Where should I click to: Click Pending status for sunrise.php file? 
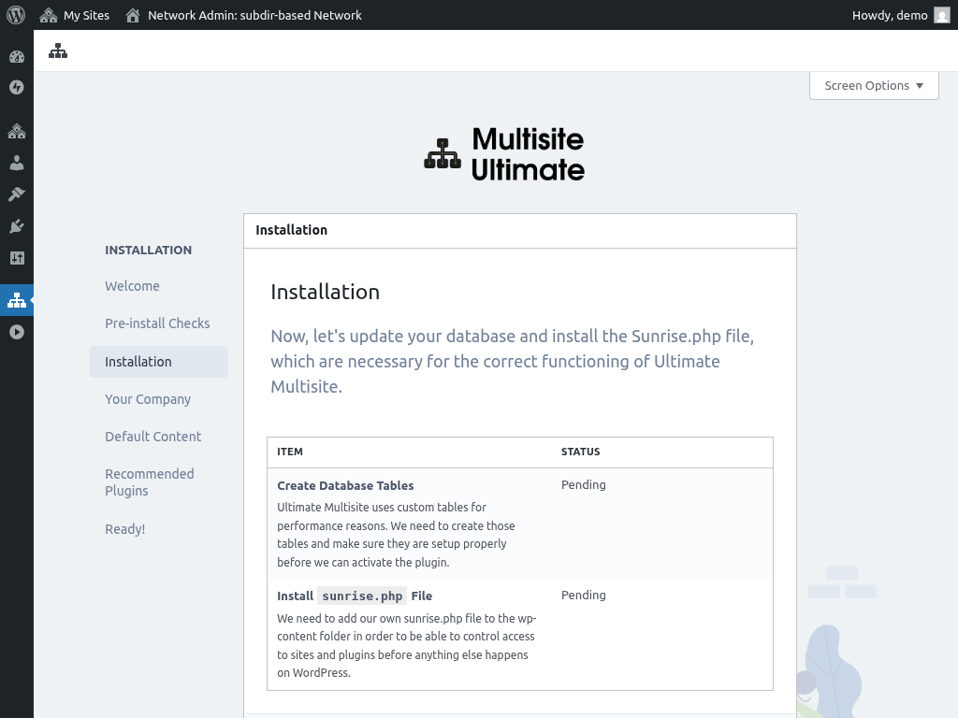[584, 596]
